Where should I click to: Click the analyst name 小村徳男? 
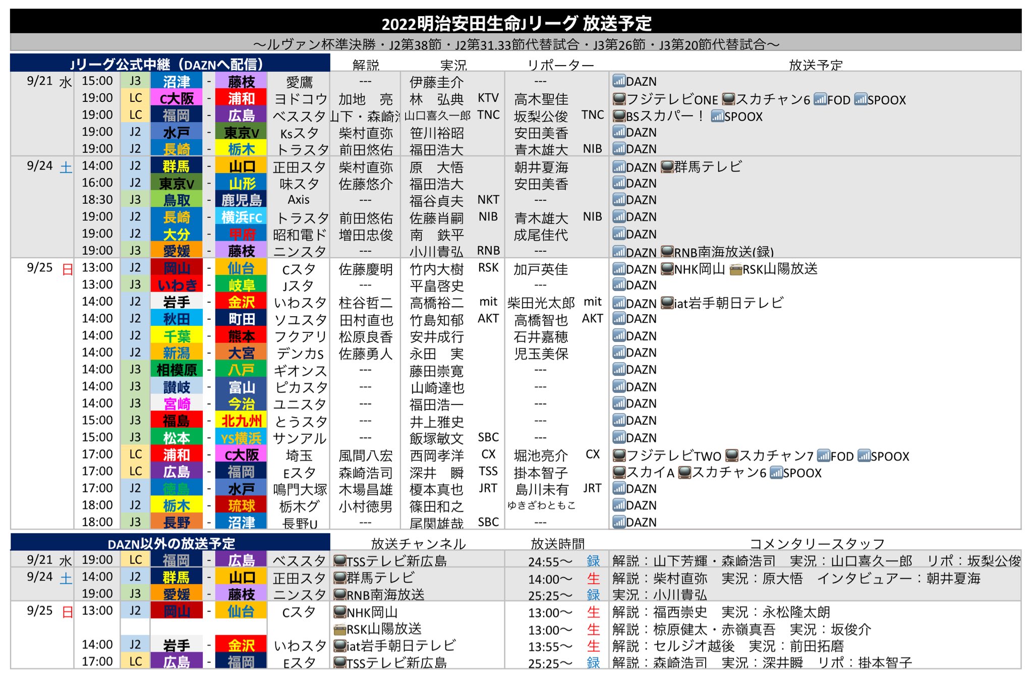coord(366,506)
